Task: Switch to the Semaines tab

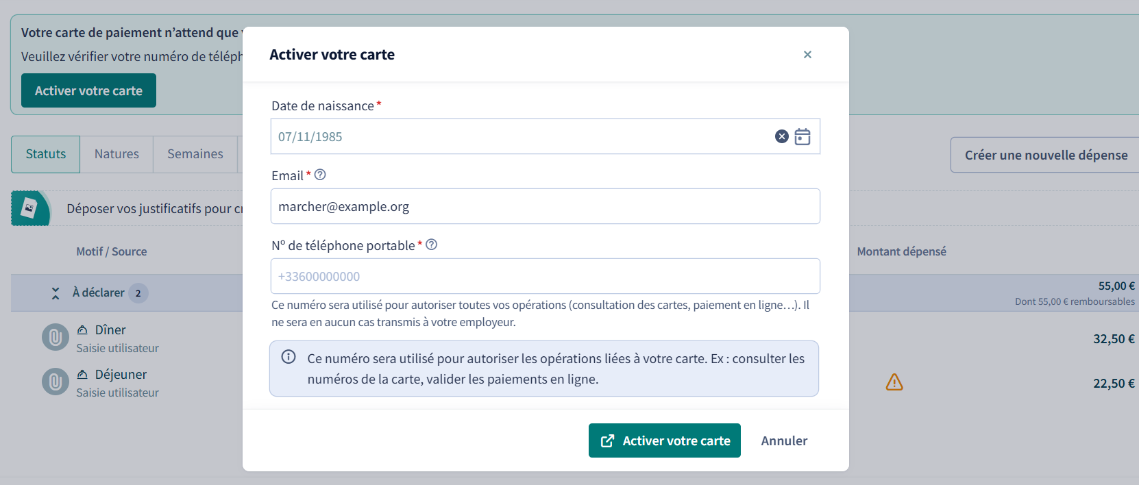Action: click(x=195, y=154)
